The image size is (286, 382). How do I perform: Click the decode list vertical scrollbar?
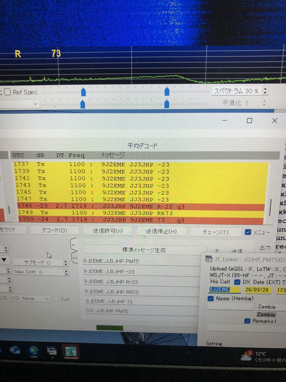pyautogui.click(x=270, y=209)
